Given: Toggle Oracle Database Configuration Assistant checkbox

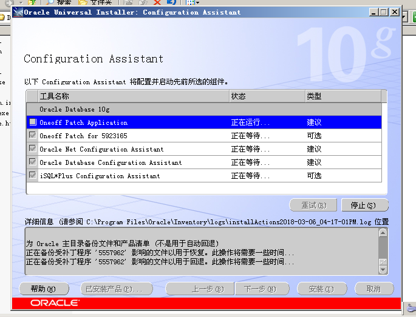Looking at the screenshot, I should [x=33, y=162].
